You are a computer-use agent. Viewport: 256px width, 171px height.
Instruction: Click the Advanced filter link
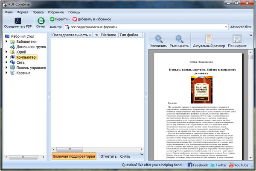pyautogui.click(x=241, y=27)
